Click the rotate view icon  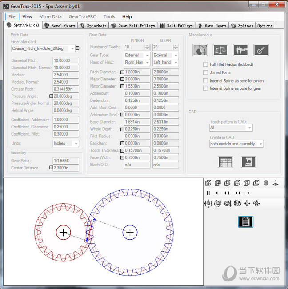point(237,204)
